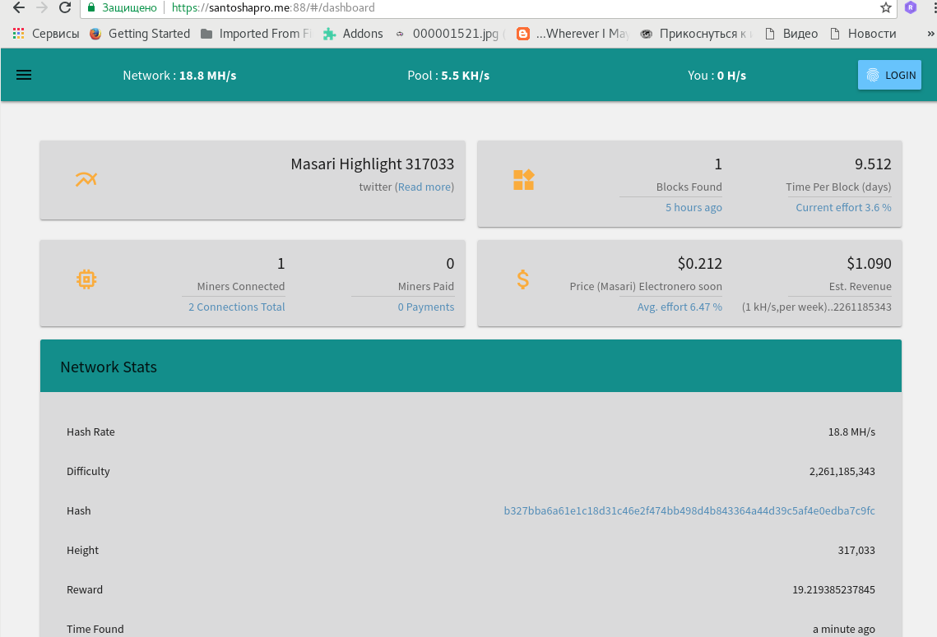Click the green secure padlock icon
This screenshot has height=637, width=937.
pyautogui.click(x=91, y=7)
